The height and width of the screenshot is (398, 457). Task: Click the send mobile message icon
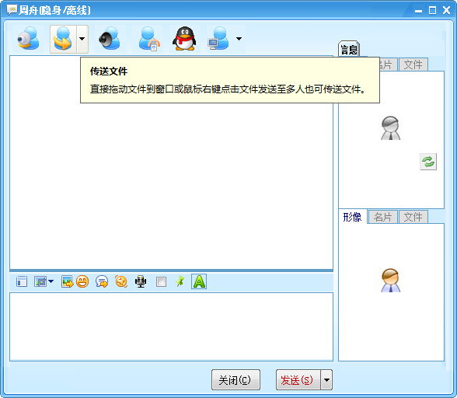click(149, 39)
